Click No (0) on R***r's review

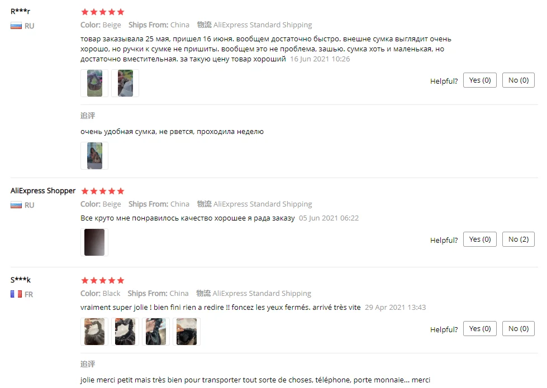pyautogui.click(x=519, y=80)
